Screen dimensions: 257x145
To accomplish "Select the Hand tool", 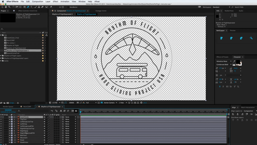I will coord(6,7).
